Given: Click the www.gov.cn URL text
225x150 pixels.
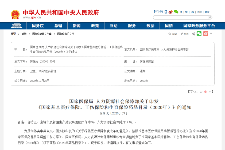Looking at the screenshot, I should tap(32, 18).
